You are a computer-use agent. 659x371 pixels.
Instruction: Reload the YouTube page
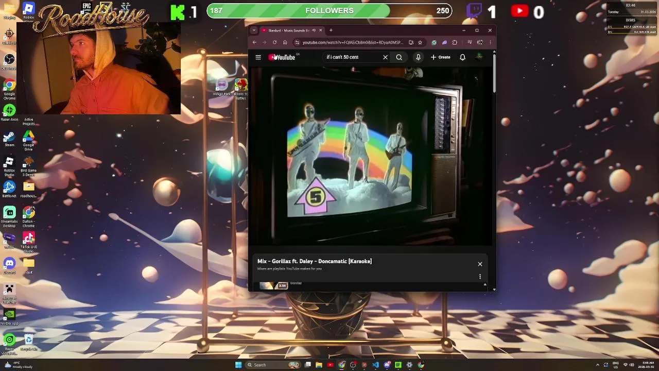(274, 42)
